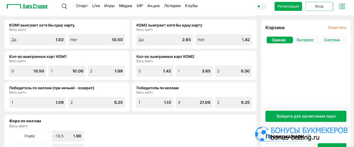The height and width of the screenshot is (147, 354).
Task: Open the search magnifier icon
Action: 64,6
